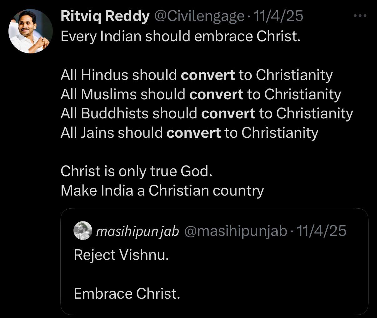Image resolution: width=377 pixels, height=318 pixels.
Task: Click bold "convert" in the Muslims line
Action: (x=216, y=95)
